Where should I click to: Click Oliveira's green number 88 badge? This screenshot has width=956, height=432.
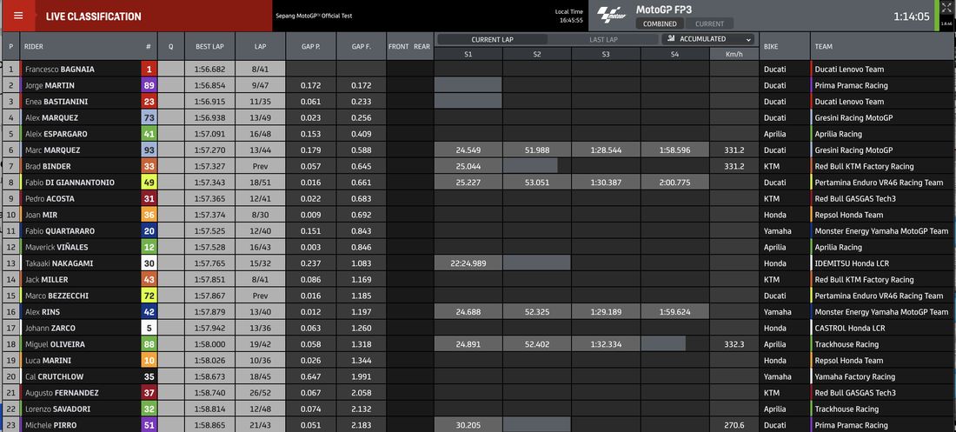pos(148,344)
